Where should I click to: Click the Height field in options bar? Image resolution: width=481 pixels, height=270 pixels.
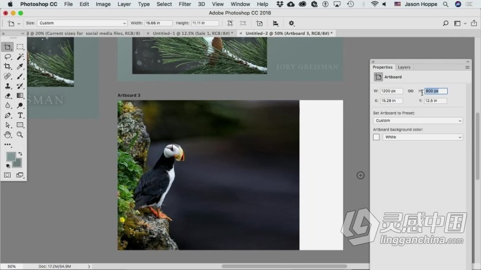[x=205, y=23]
